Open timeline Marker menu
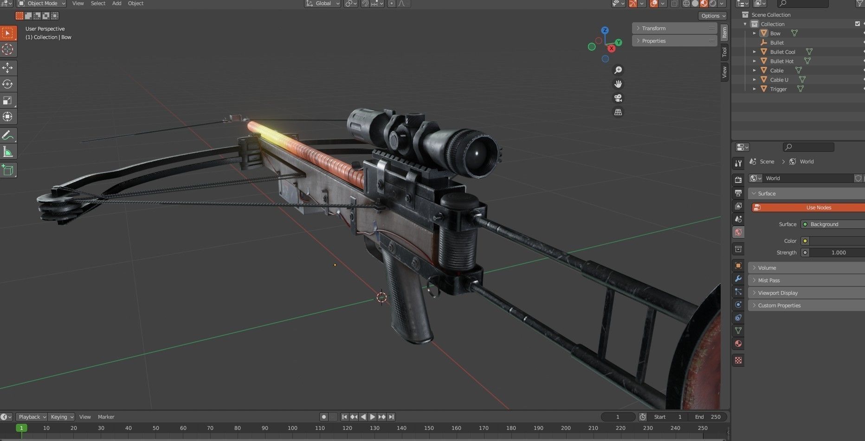 (x=106, y=417)
